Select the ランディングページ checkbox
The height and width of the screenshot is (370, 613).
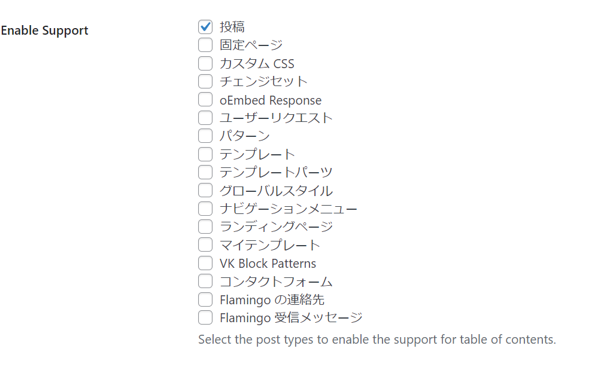pyautogui.click(x=205, y=227)
